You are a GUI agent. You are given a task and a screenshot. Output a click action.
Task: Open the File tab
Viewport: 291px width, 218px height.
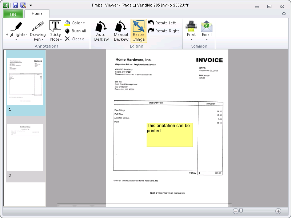[13, 14]
